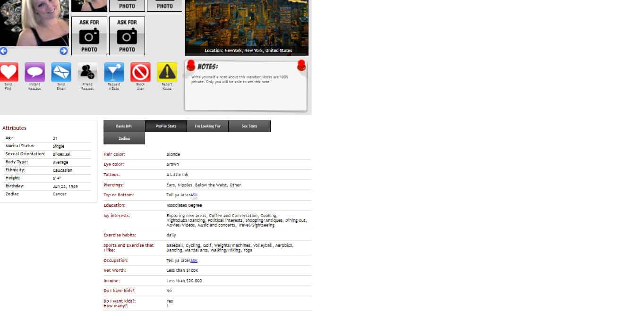Click the ASK link beside Top or Bottom
The height and width of the screenshot is (311, 625).
[x=194, y=195]
